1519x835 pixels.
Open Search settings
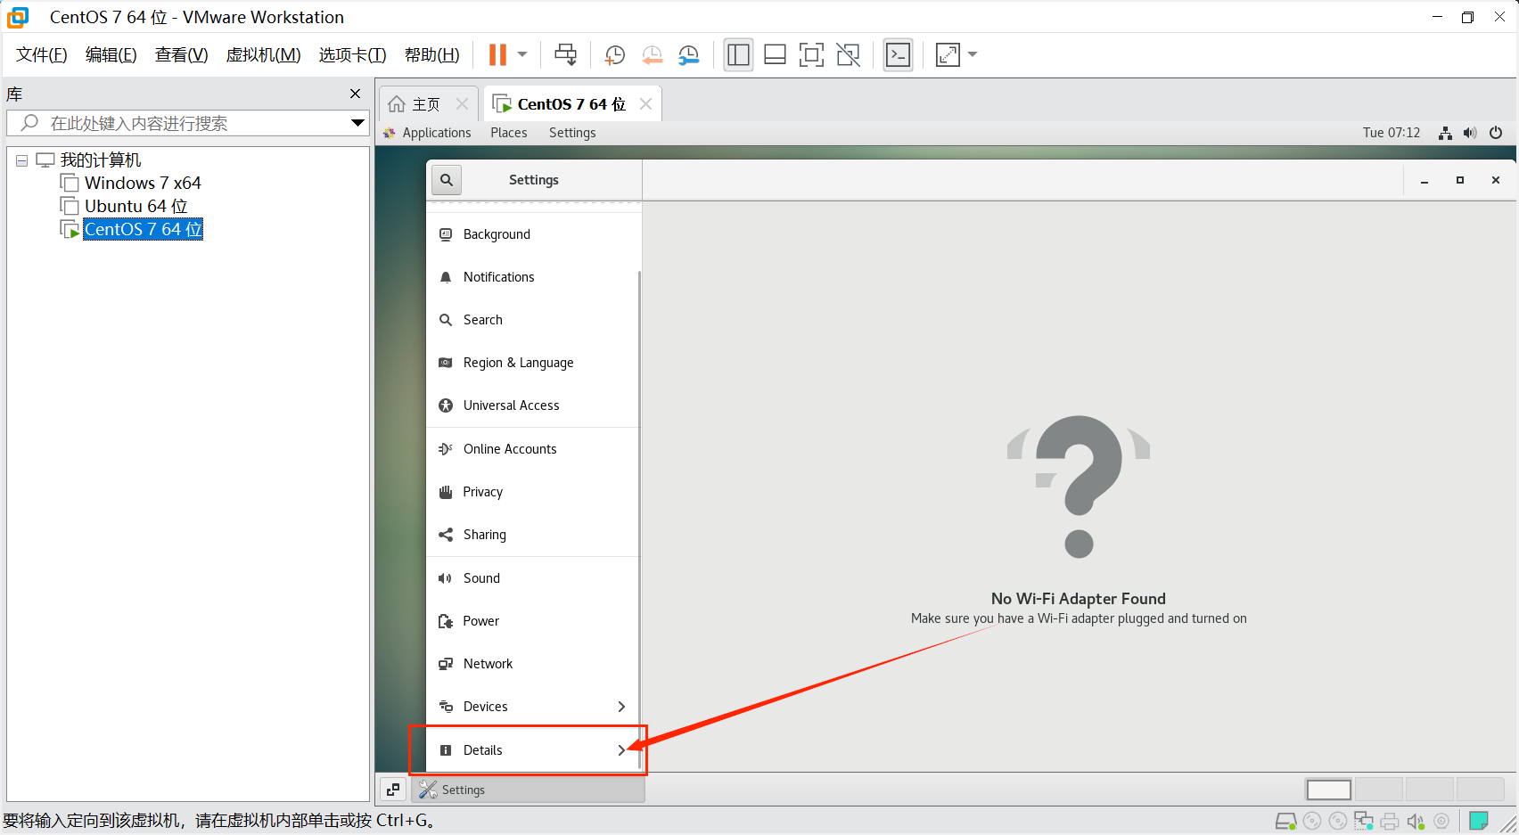click(x=533, y=320)
